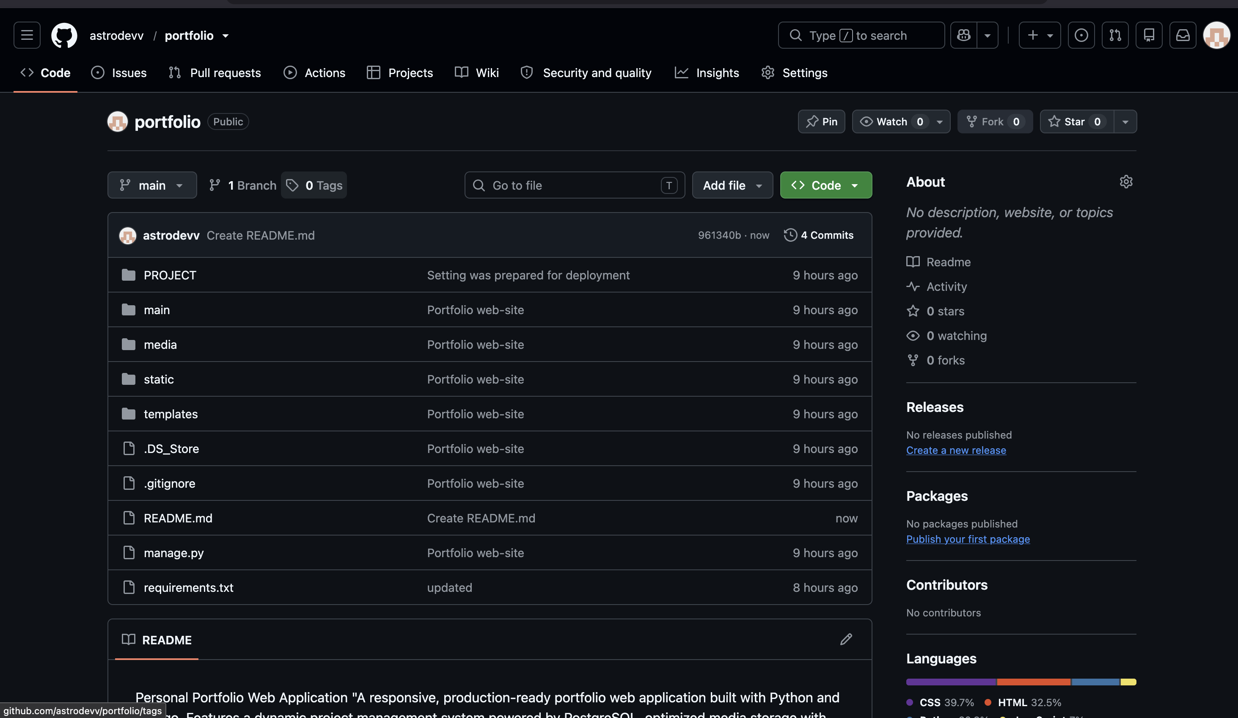Viewport: 1238px width, 718px height.
Task: Open Pull requests icon in top header
Action: coord(1115,36)
